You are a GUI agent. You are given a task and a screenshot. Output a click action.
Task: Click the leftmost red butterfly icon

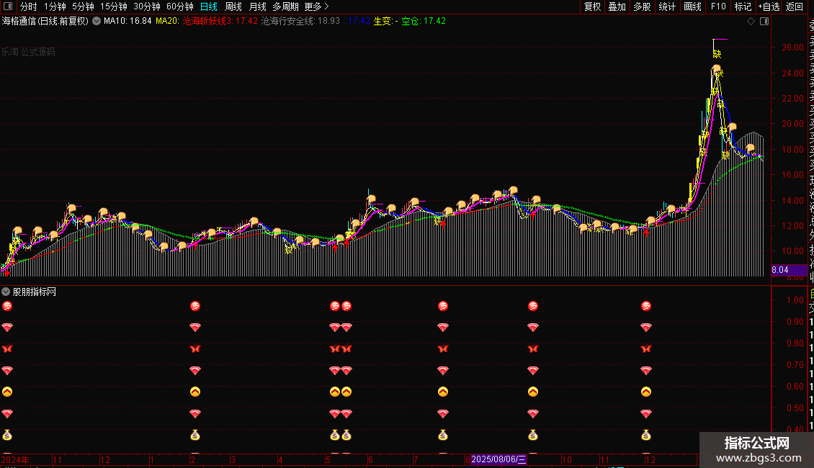click(7, 349)
